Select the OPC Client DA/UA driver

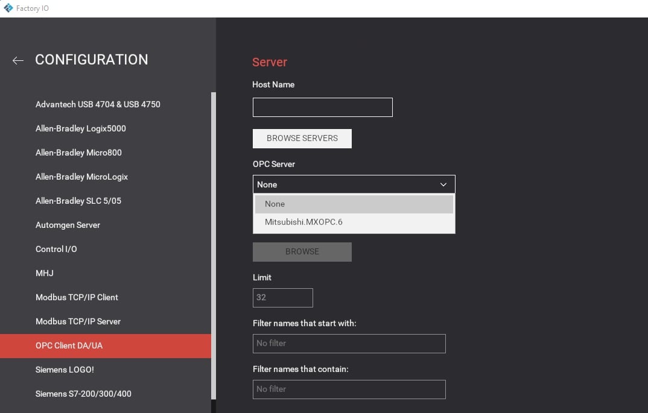click(69, 345)
